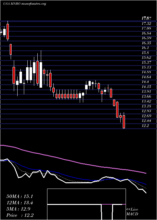
Task: Click the 15.13 price axis label
Action: pos(146,67)
